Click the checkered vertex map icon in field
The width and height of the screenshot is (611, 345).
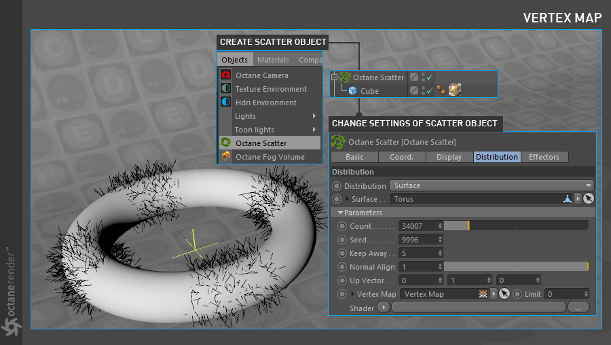(483, 294)
